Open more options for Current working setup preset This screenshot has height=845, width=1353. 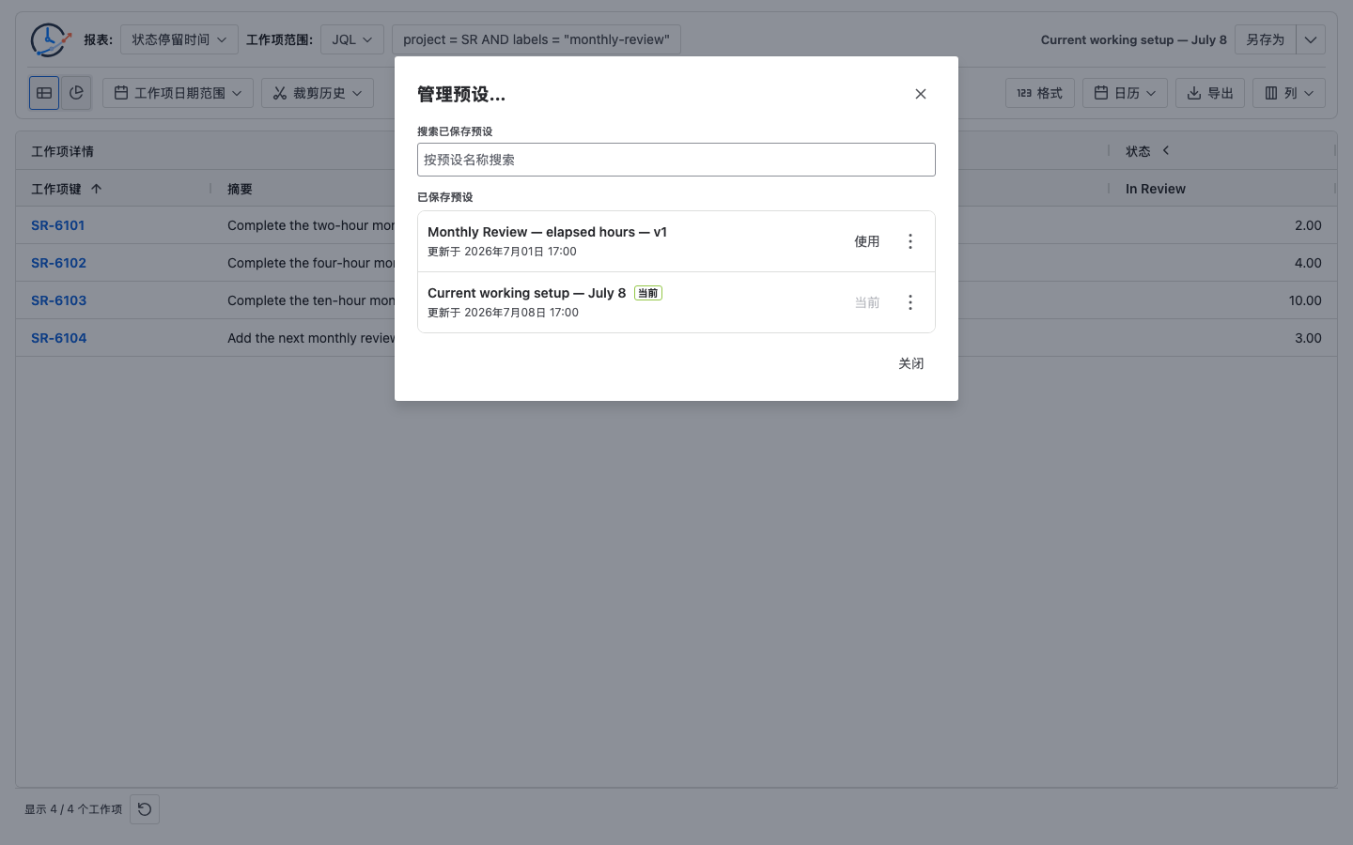click(910, 302)
